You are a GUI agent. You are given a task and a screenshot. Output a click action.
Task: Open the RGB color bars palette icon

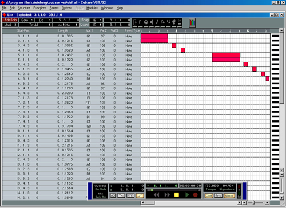(x=192, y=23)
